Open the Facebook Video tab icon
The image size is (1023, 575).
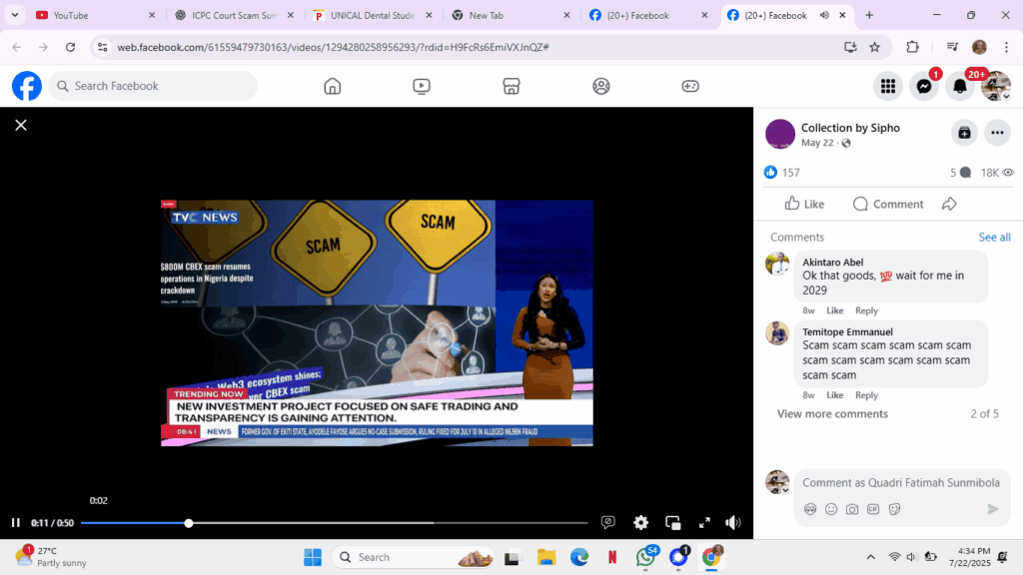pyautogui.click(x=422, y=86)
